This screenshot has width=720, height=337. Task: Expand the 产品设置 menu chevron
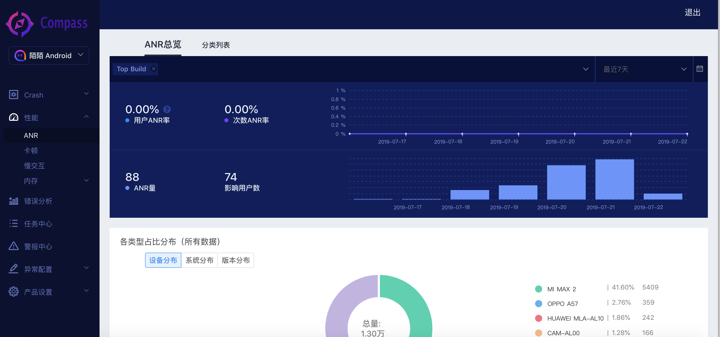[x=86, y=291]
